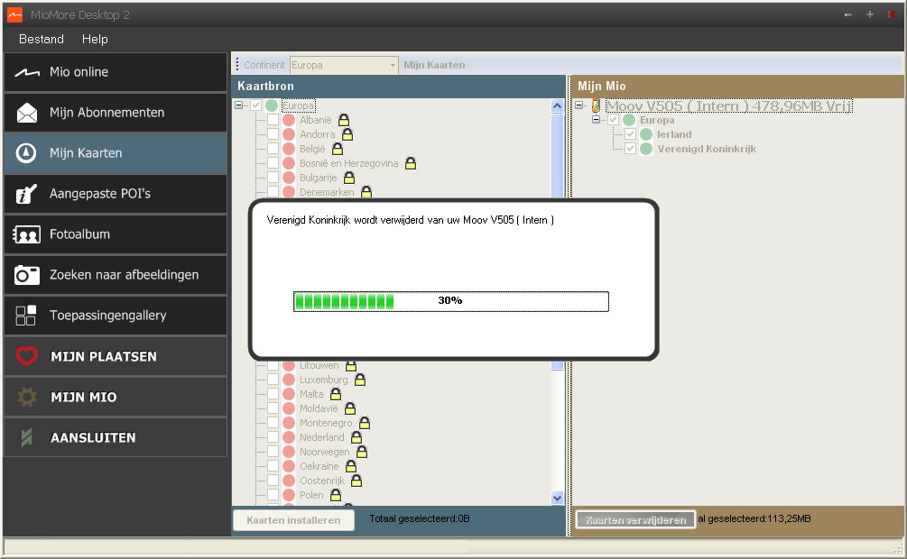Image resolution: width=907 pixels, height=559 pixels.
Task: Tick the België map checkbox
Action: [x=273, y=149]
